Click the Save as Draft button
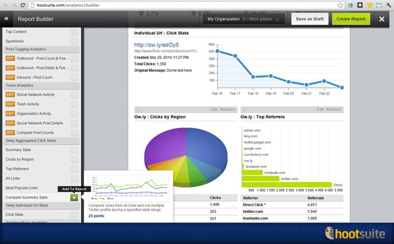This screenshot has height=244, width=394. coord(310,19)
